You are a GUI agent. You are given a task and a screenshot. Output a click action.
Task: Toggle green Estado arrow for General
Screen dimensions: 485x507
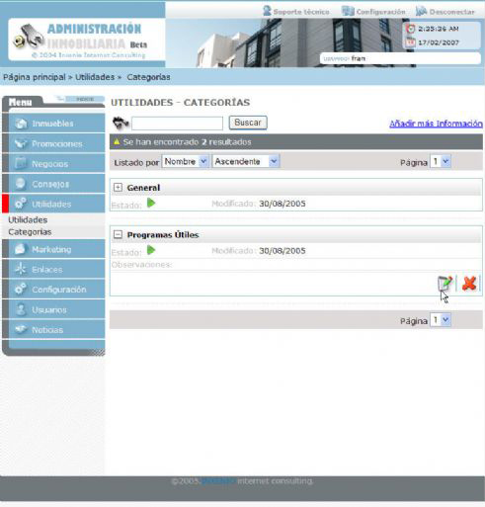click(151, 204)
